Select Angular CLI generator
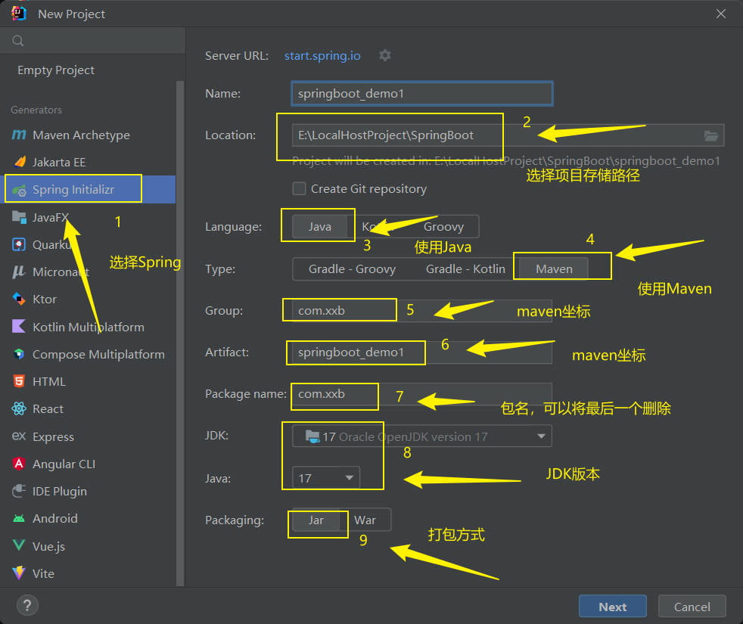The image size is (743, 624). pyautogui.click(x=64, y=464)
